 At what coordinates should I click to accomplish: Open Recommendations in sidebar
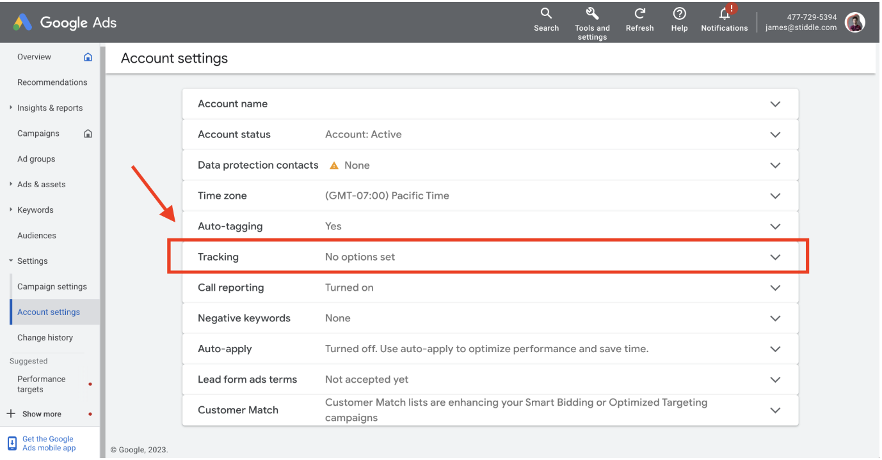pyautogui.click(x=52, y=82)
